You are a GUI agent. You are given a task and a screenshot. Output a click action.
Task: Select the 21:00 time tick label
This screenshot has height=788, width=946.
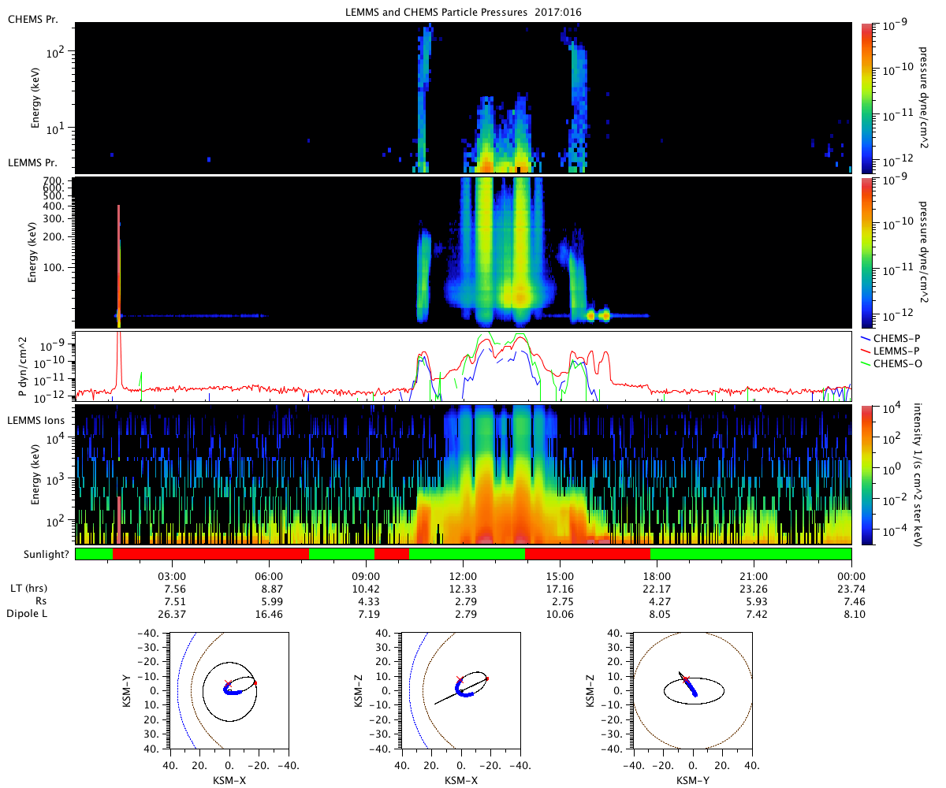point(754,576)
